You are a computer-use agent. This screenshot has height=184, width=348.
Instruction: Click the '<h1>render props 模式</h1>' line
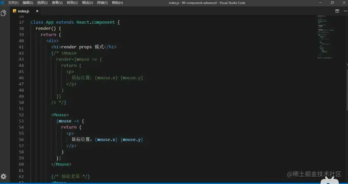coord(84,47)
